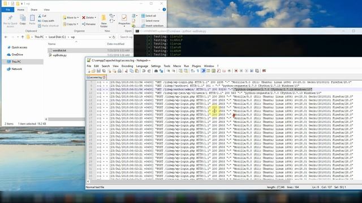Click the Save icon in Notepad++ toolbar
The width and height of the screenshot is (362, 203).
pos(98,71)
